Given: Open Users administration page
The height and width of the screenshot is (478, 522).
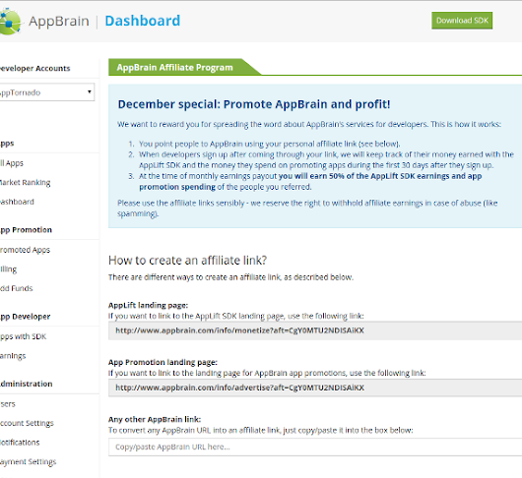Looking at the screenshot, I should (x=8, y=404).
